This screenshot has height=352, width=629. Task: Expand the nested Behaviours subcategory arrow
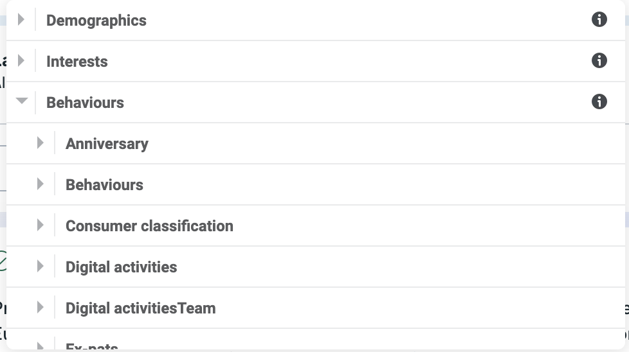[x=41, y=184]
